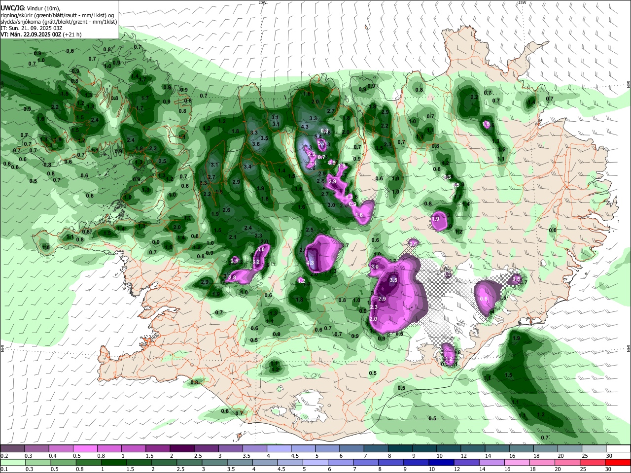Select the snow scale swatch between 4 and 4.5
Image resolution: width=631 pixels, height=473 pixels.
pyautogui.click(x=280, y=448)
